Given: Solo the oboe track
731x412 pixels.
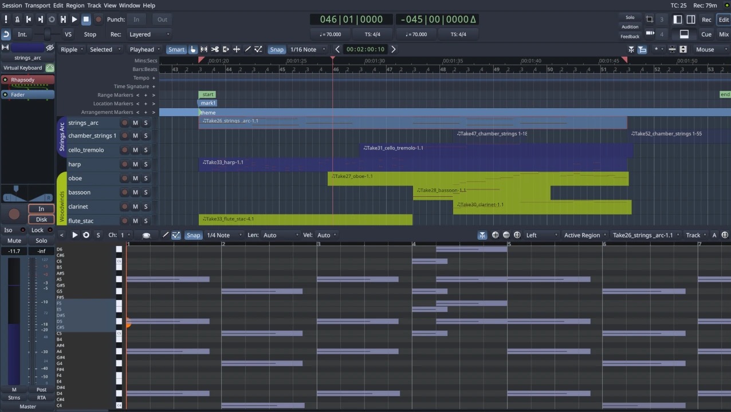Looking at the screenshot, I should point(146,179).
